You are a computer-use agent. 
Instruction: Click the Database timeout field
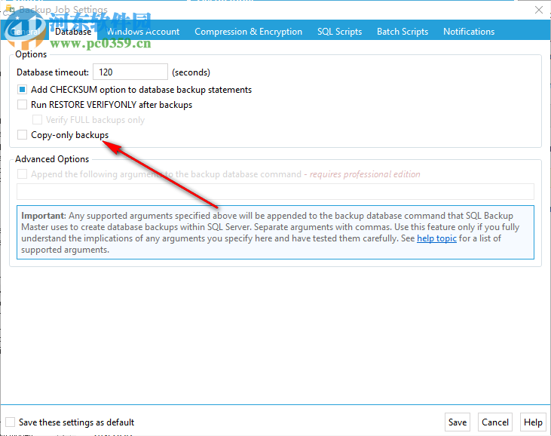click(130, 72)
